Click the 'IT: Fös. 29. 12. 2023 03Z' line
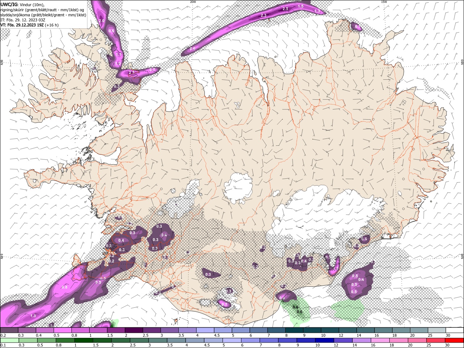This screenshot has height=348, width=464. point(23,20)
